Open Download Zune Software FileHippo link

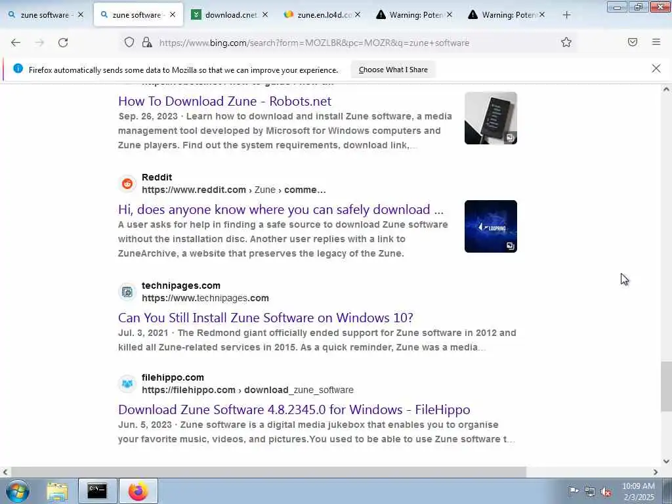pos(294,409)
